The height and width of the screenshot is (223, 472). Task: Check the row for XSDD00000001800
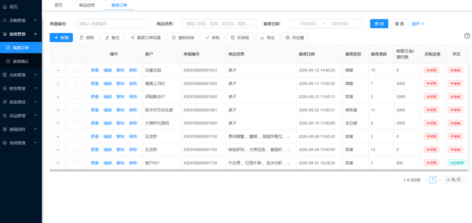[76, 123]
